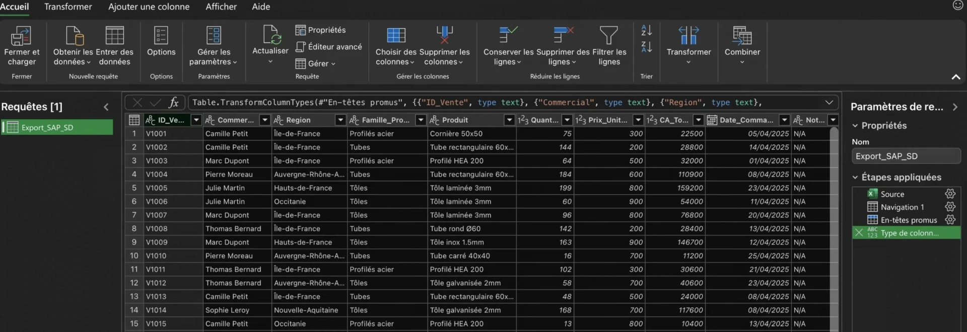The width and height of the screenshot is (967, 332).
Task: Expand the Paramètres de requête pane
Action: pyautogui.click(x=955, y=107)
